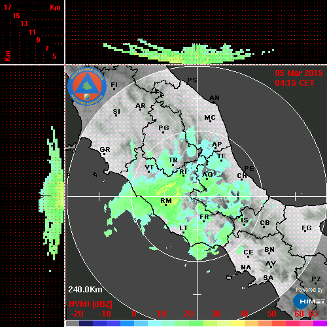This screenshot has width=327, height=327.
Task: Click the left vertical profile echo panel
Action: [32, 196]
